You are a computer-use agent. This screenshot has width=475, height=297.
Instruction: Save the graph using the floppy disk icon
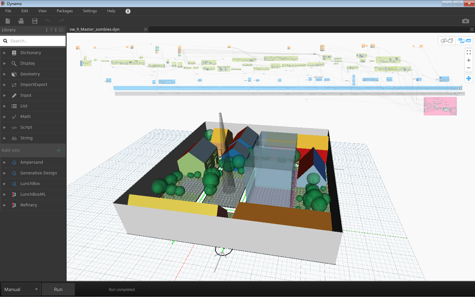tap(35, 21)
